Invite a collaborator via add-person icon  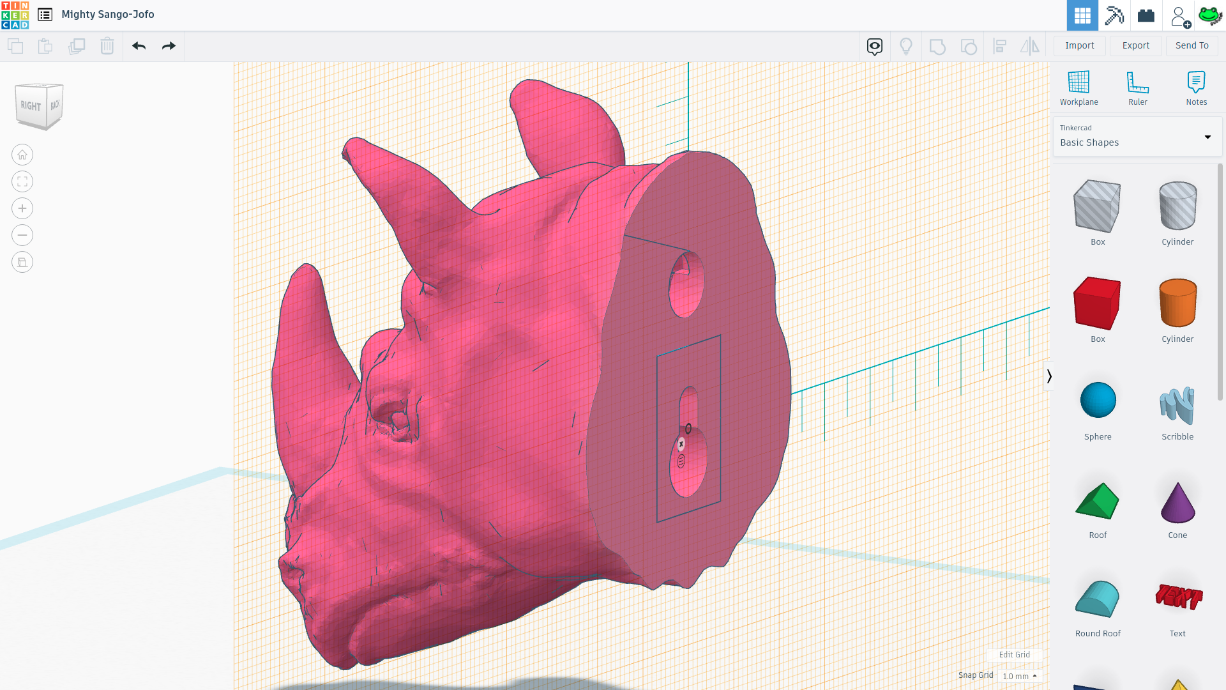click(x=1180, y=16)
